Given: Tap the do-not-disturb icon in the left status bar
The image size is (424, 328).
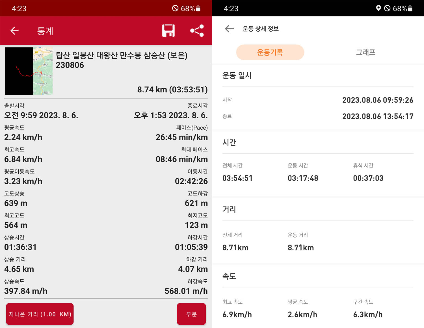Looking at the screenshot, I should pos(175,8).
